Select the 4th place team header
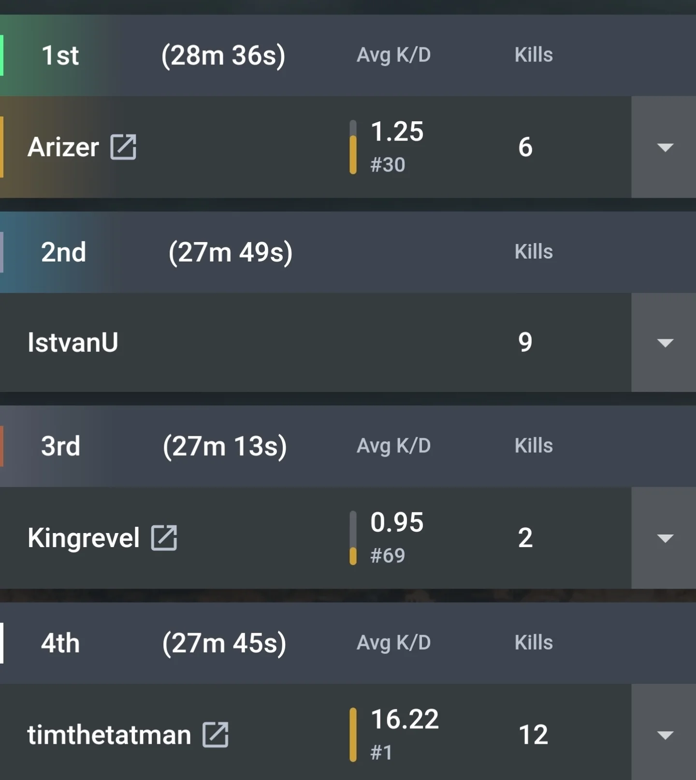 tap(348, 643)
